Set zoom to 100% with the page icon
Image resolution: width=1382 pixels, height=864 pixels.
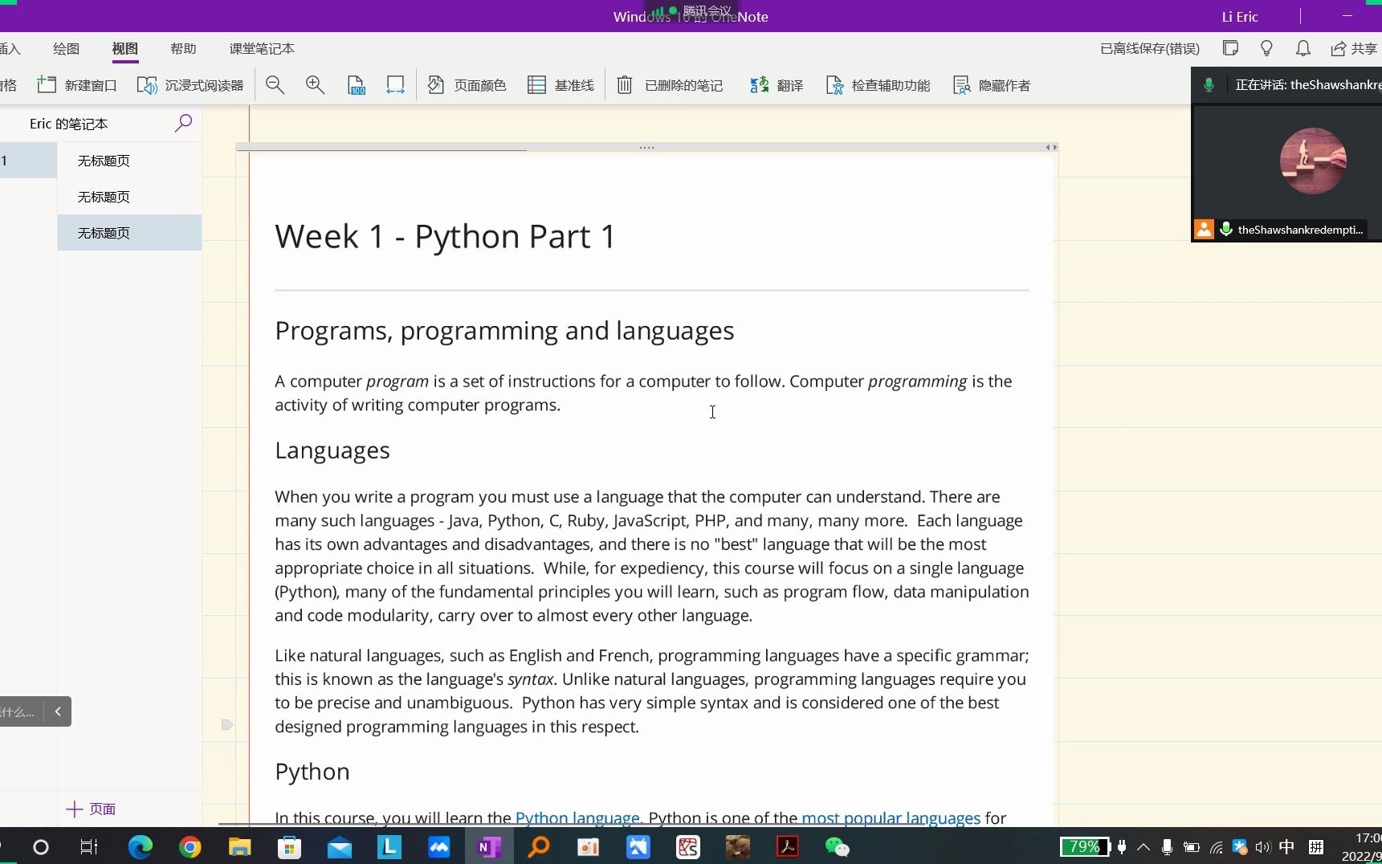[357, 85]
